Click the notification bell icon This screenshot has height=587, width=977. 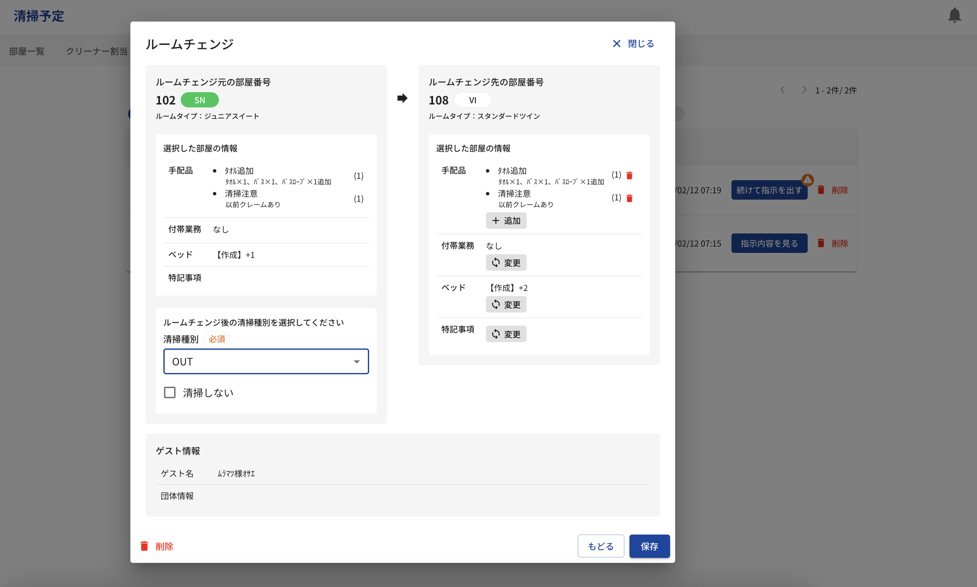[955, 16]
